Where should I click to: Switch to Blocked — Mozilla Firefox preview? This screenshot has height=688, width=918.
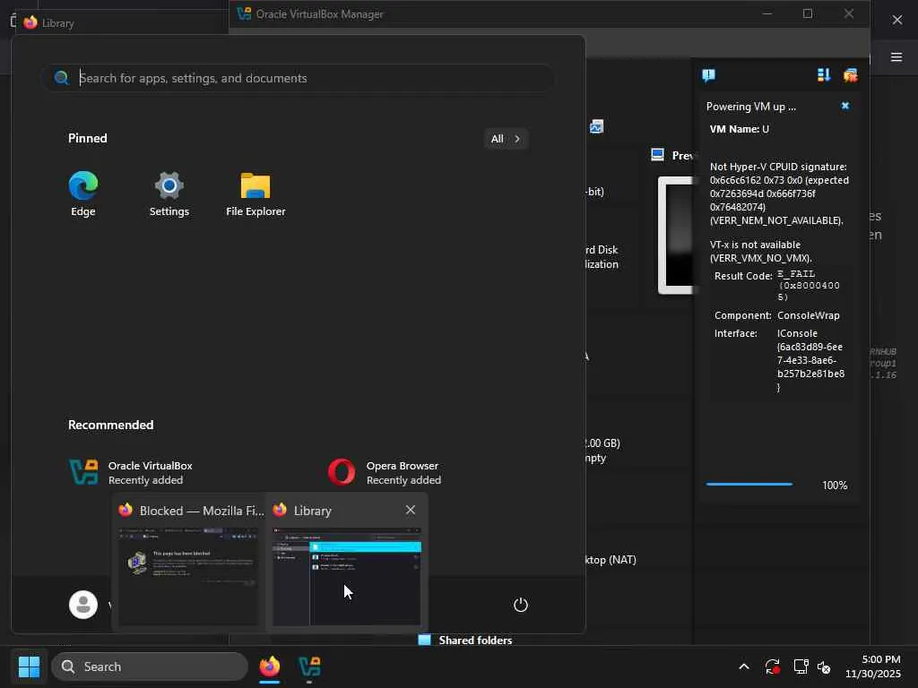tap(188, 563)
